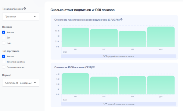The height and width of the screenshot is (111, 183).
Task: Check the Сайт checkbox
Action: click(4, 43)
